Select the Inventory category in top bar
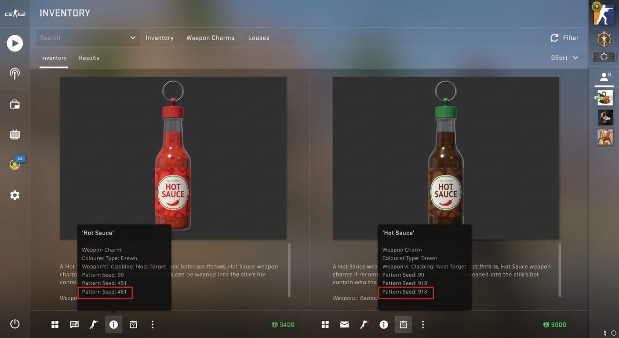This screenshot has height=338, width=619. coord(160,38)
